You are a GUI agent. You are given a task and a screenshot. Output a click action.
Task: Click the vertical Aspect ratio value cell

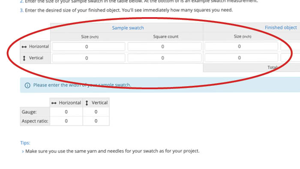pos(96,121)
